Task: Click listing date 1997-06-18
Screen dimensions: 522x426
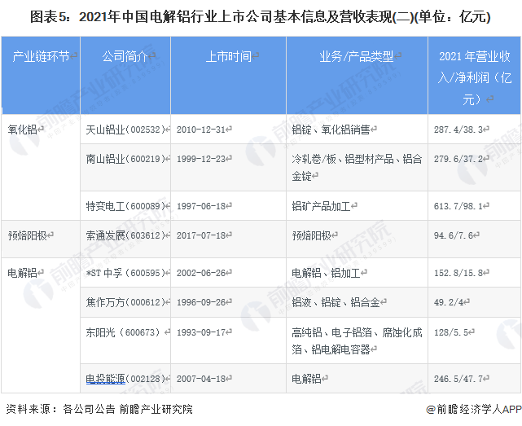Action: pyautogui.click(x=201, y=206)
